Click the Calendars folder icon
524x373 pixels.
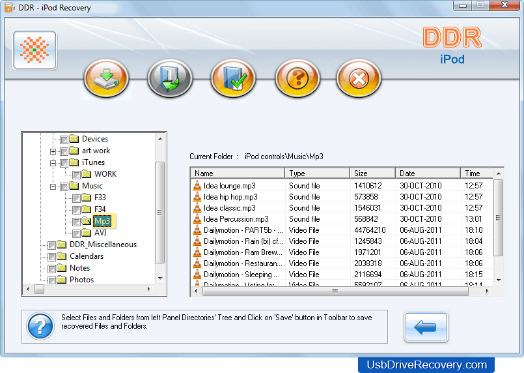(62, 256)
